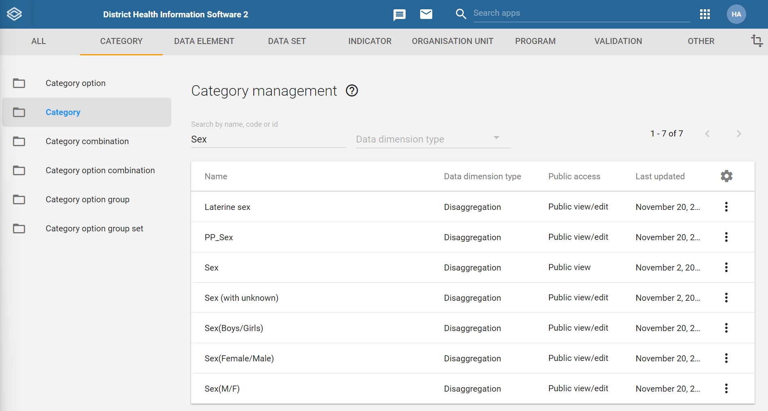This screenshot has height=411, width=768.
Task: Open the messages mail icon
Action: 426,15
